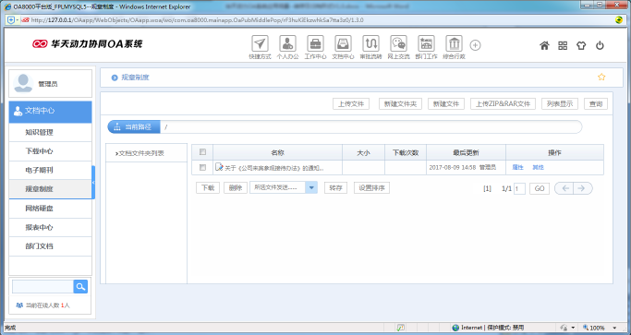Click the 名称 column header
Screen dimensions: 631x335
tap(278, 153)
